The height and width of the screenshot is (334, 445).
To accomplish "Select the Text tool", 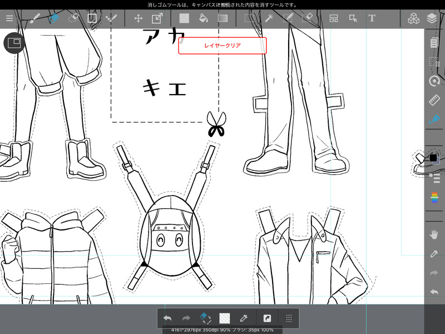I will 372,18.
